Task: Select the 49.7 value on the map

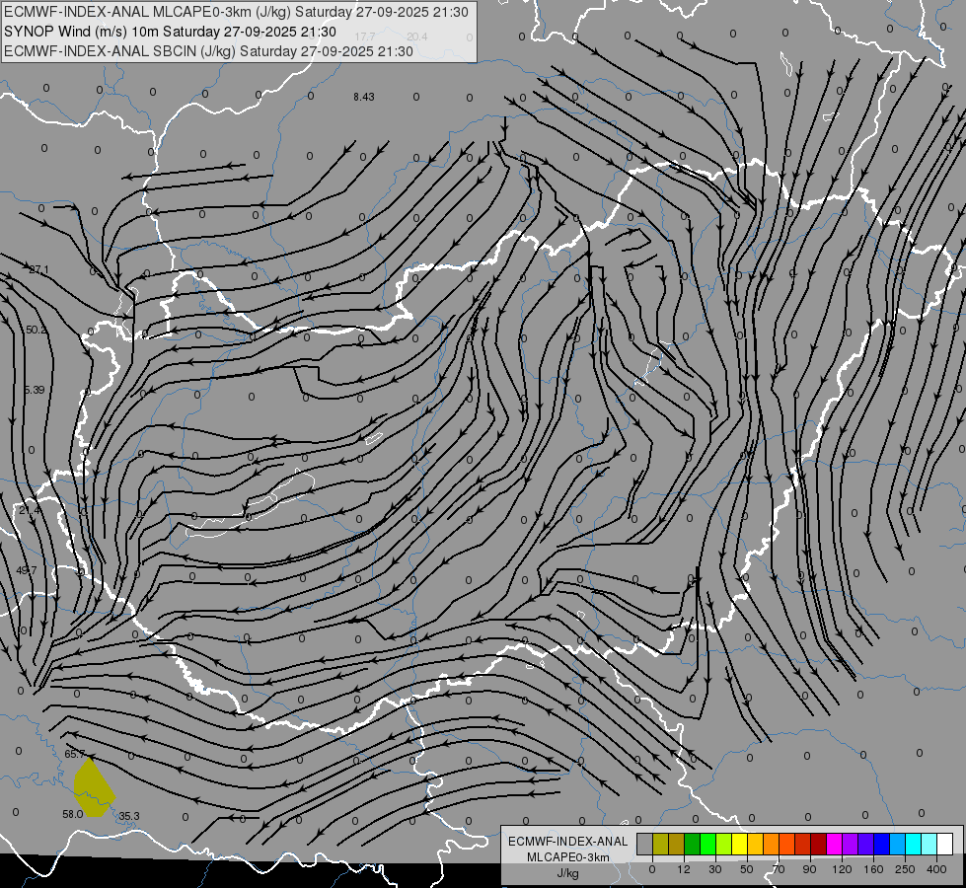Action: tap(26, 570)
